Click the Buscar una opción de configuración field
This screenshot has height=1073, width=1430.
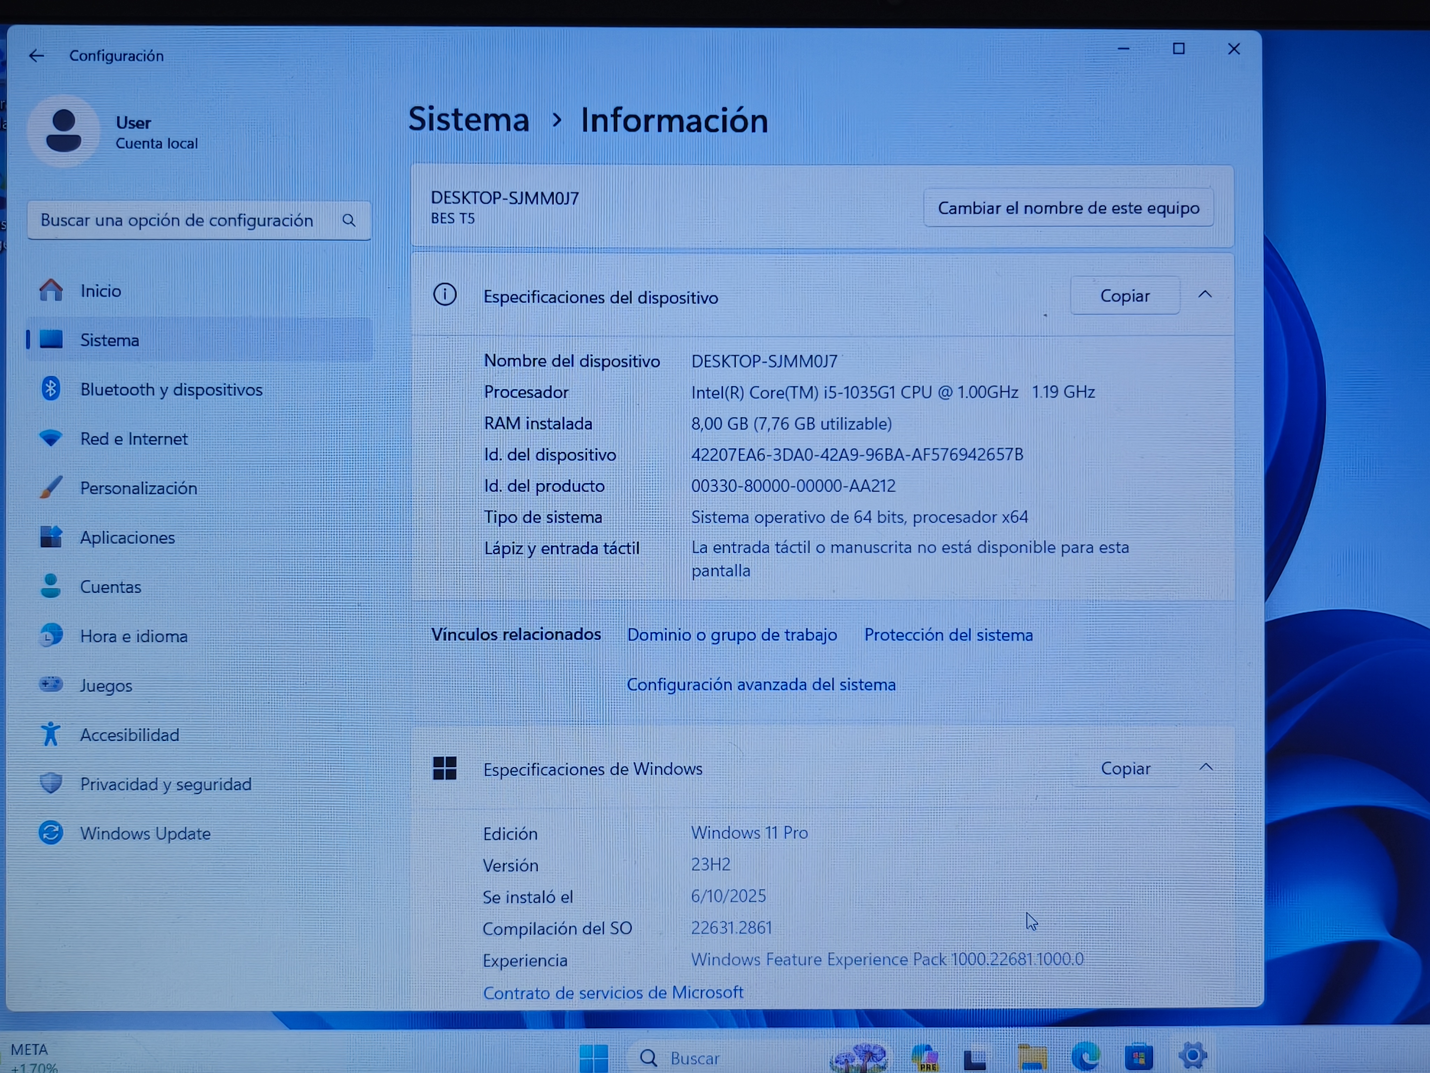[x=178, y=220]
